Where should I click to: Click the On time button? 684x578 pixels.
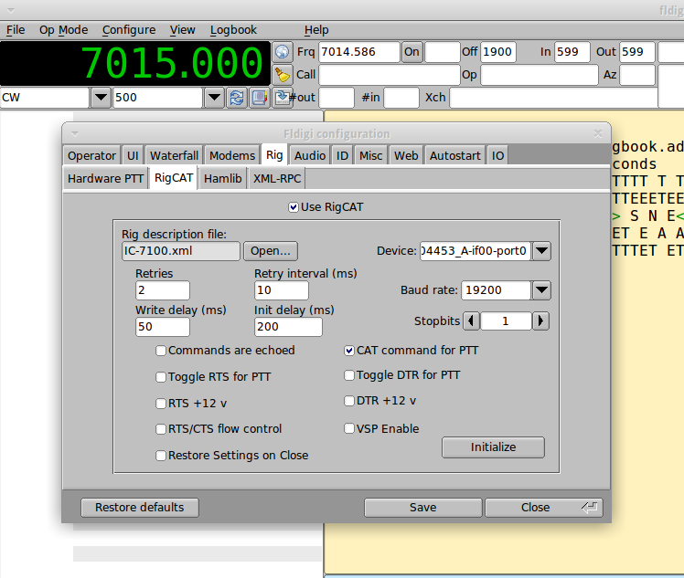pos(411,52)
